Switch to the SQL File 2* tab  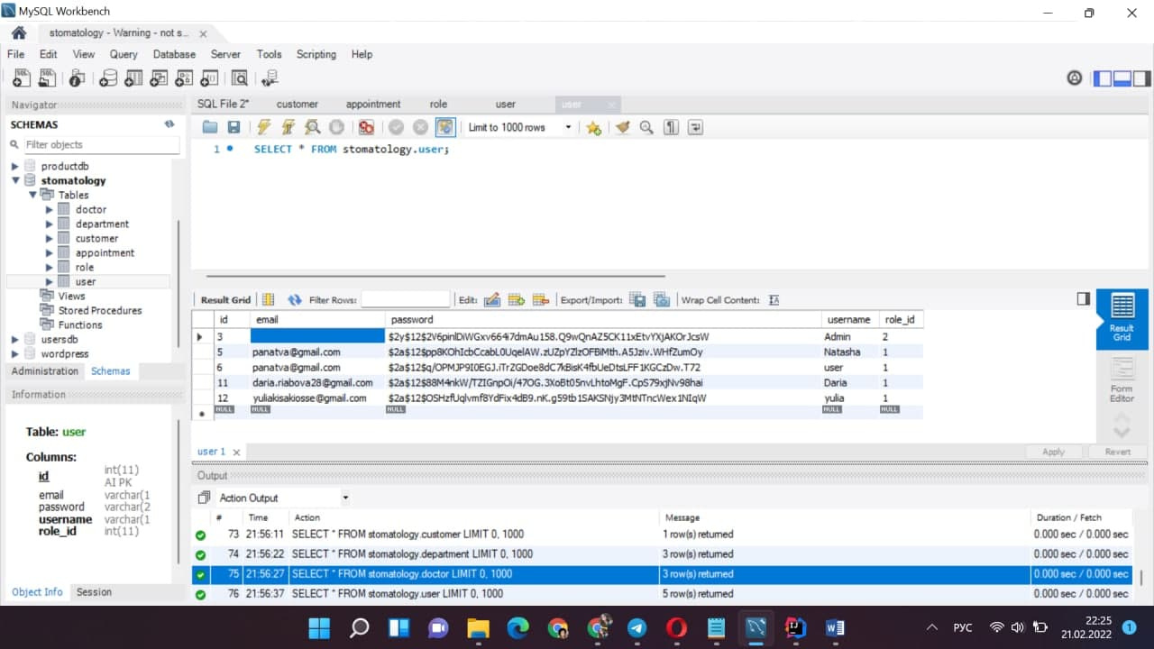[x=223, y=104]
